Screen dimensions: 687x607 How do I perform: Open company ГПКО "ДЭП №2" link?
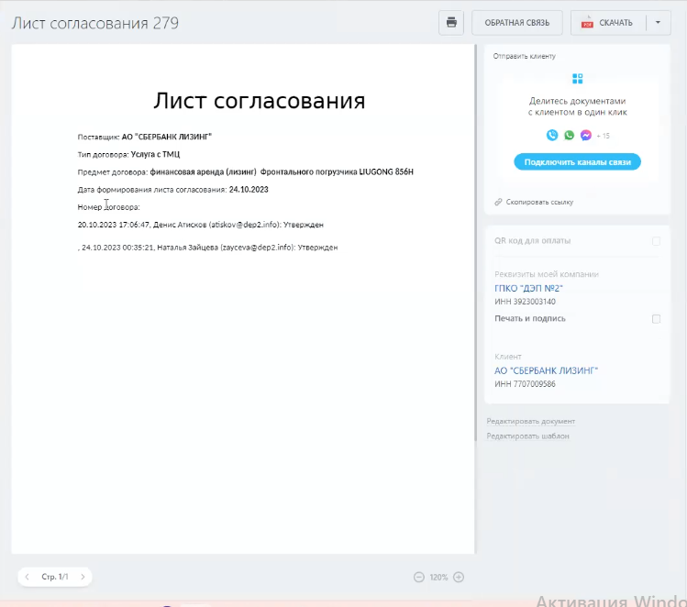(528, 288)
